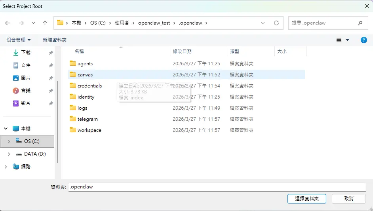Open 文件 in quick access
Image resolution: width=373 pixels, height=211 pixels.
click(26, 65)
